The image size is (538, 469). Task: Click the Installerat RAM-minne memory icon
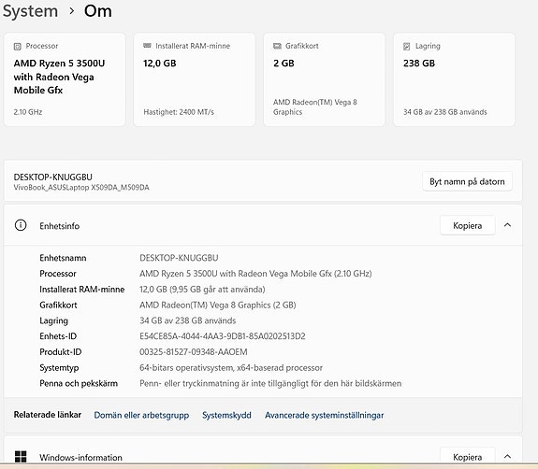[x=147, y=46]
